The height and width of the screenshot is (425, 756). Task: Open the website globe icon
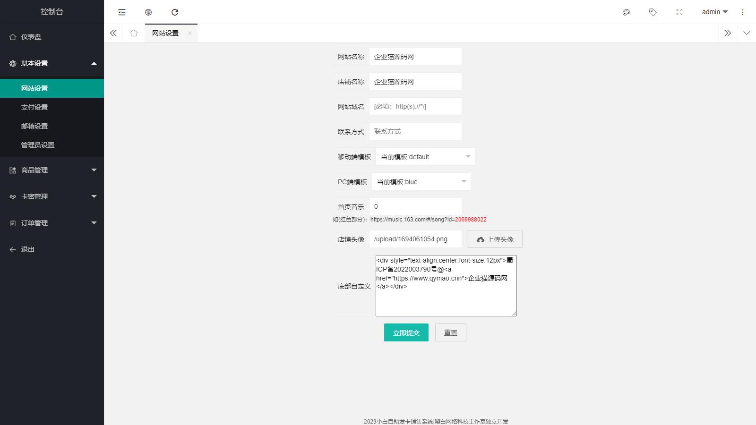click(x=148, y=12)
